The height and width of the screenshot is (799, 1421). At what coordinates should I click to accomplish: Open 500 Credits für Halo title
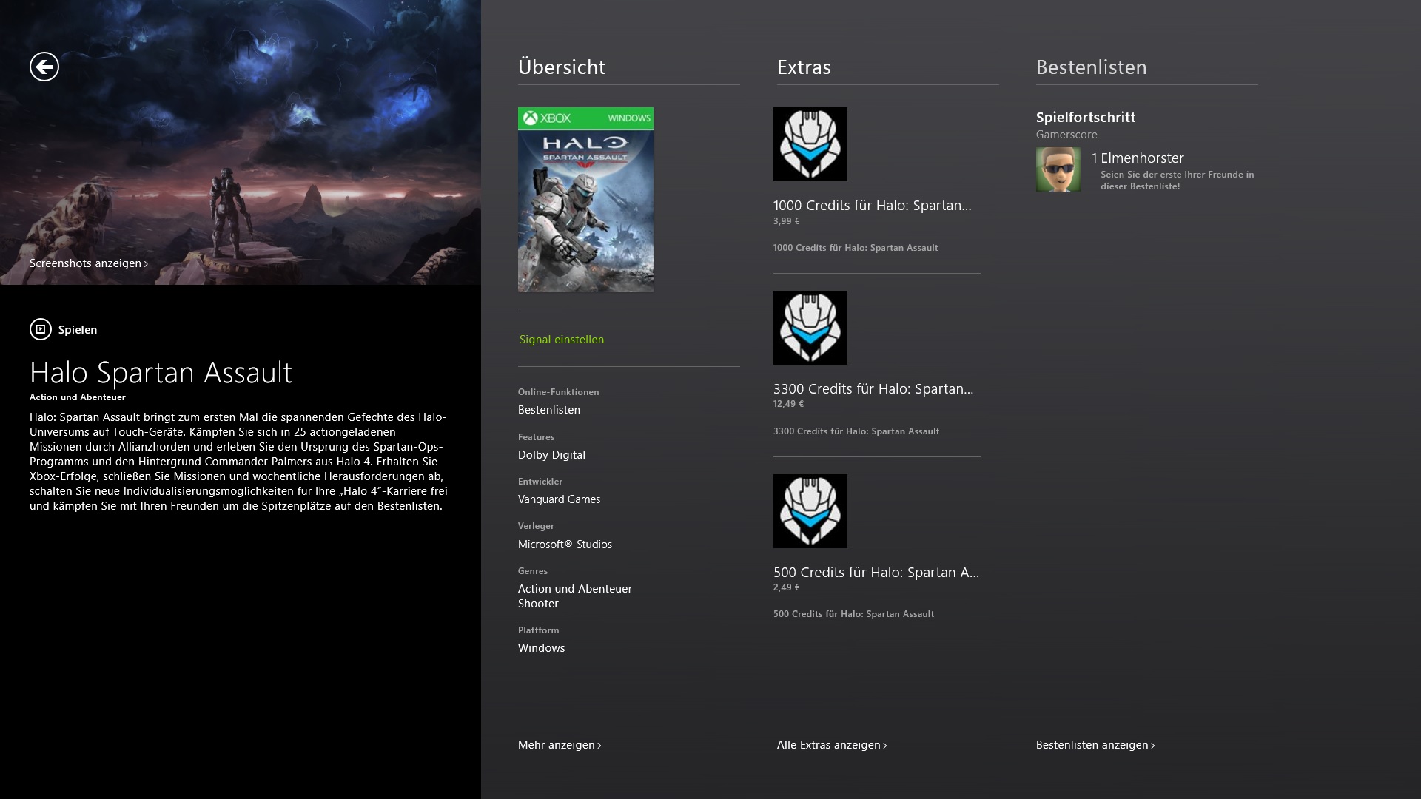coord(876,573)
